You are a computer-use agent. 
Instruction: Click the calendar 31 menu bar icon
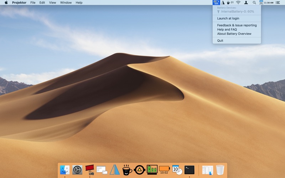[261, 2]
